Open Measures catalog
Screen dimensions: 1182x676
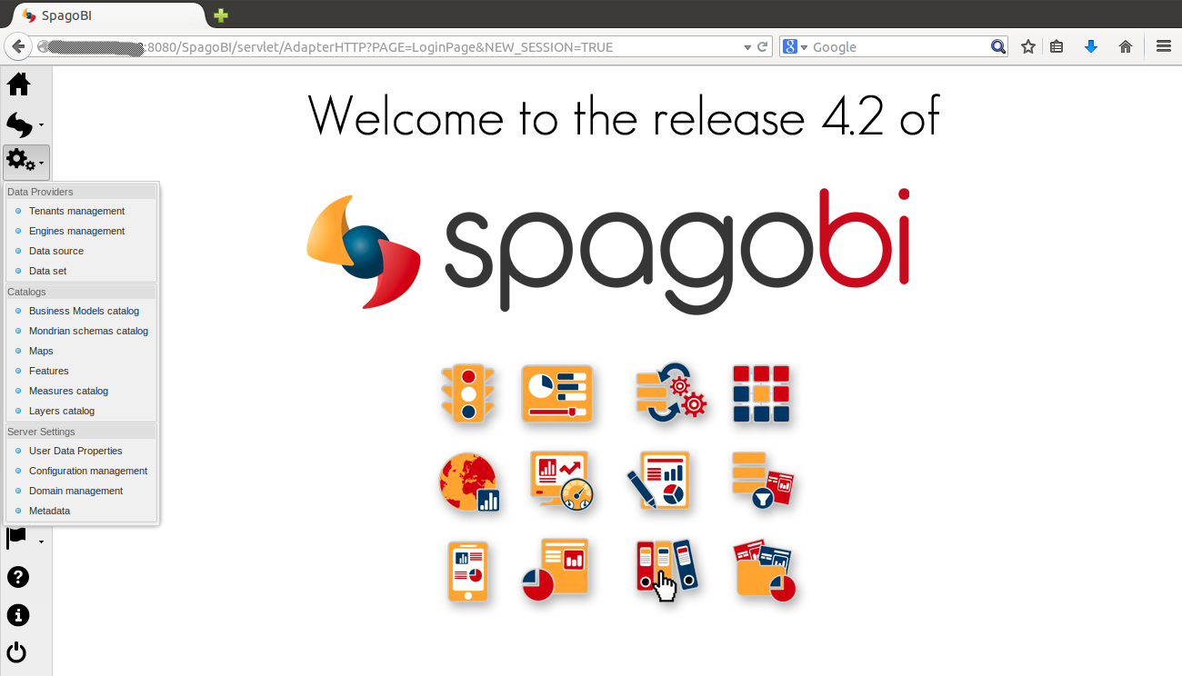click(68, 391)
